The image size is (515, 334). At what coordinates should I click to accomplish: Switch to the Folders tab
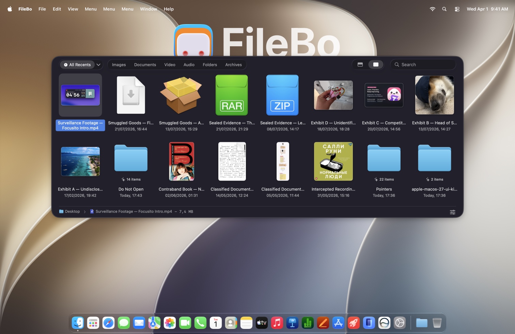(210, 65)
